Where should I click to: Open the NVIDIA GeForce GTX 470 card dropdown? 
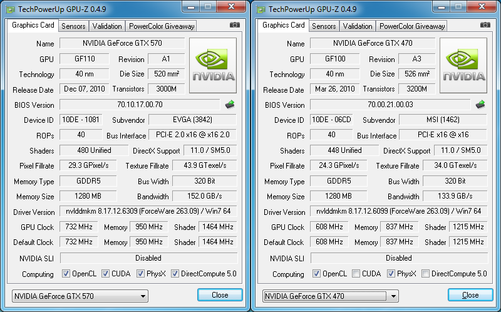(331, 296)
